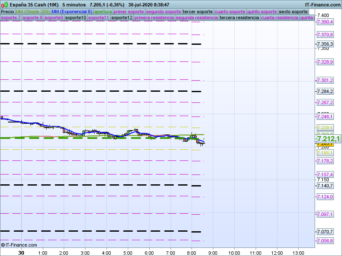
Task: Click the 9:00 mark on the time axis
Action: pos(213,253)
